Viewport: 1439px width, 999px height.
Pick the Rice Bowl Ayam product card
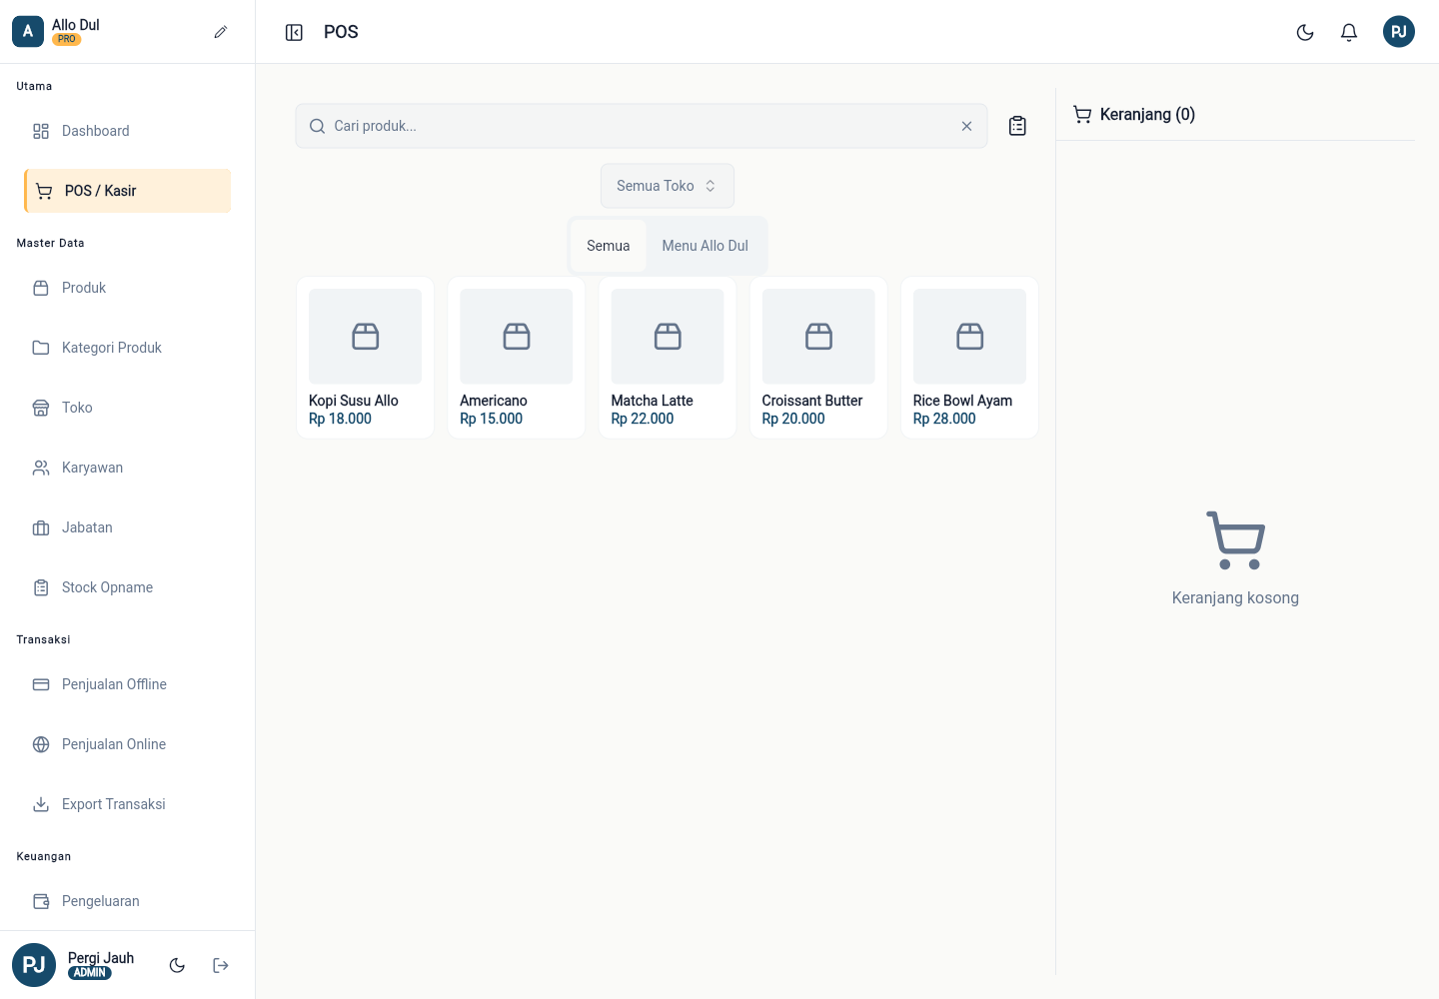click(x=969, y=358)
